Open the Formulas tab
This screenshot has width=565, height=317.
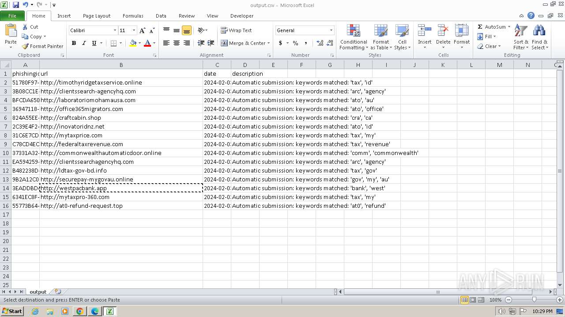[133, 16]
